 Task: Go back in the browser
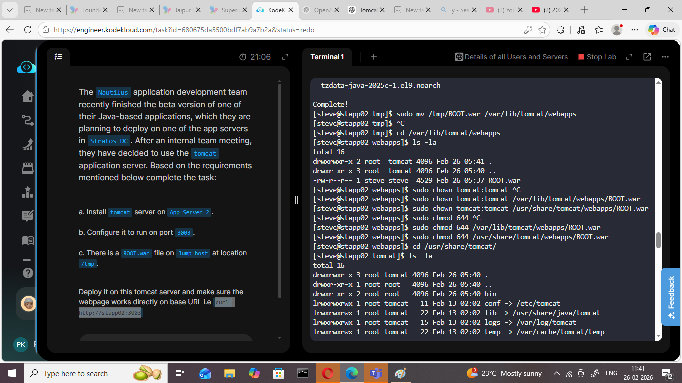tap(10, 30)
